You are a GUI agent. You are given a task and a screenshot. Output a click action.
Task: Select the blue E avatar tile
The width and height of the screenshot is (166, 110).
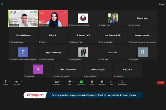pyautogui.click(x=23, y=52)
